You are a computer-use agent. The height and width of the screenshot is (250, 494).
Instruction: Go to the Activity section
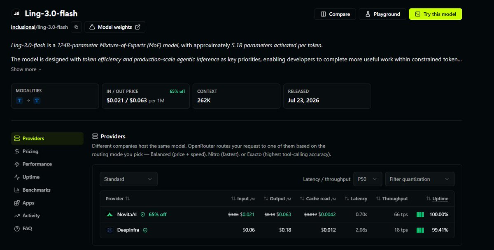[27, 216]
